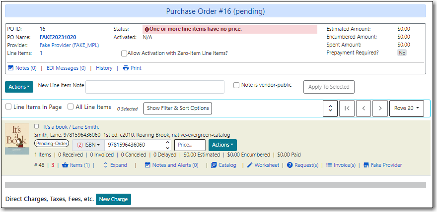Click the New Charge button
437x212 pixels.
click(x=113, y=199)
